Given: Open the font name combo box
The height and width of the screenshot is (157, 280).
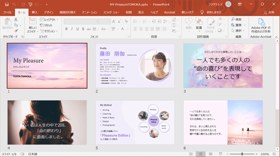Looking at the screenshot, I should 81,22.
